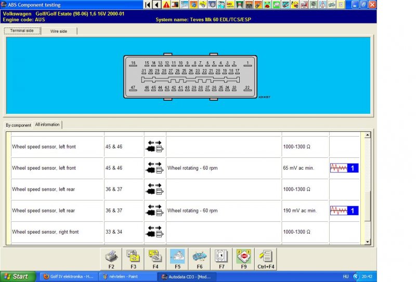
Task: Click the table scrollbar up arrow
Action: (x=368, y=135)
